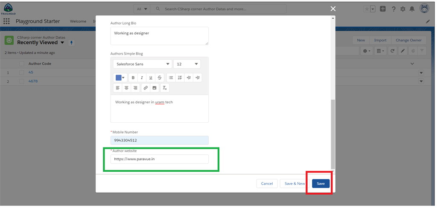This screenshot has width=437, height=208.
Task: Click the global search box
Action: (x=218, y=9)
